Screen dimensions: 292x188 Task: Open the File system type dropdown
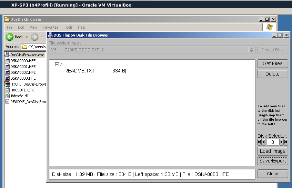point(251,50)
